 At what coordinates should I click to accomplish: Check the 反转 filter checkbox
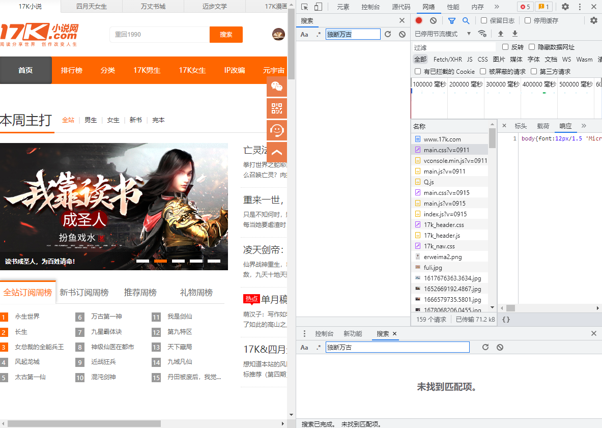tap(505, 47)
